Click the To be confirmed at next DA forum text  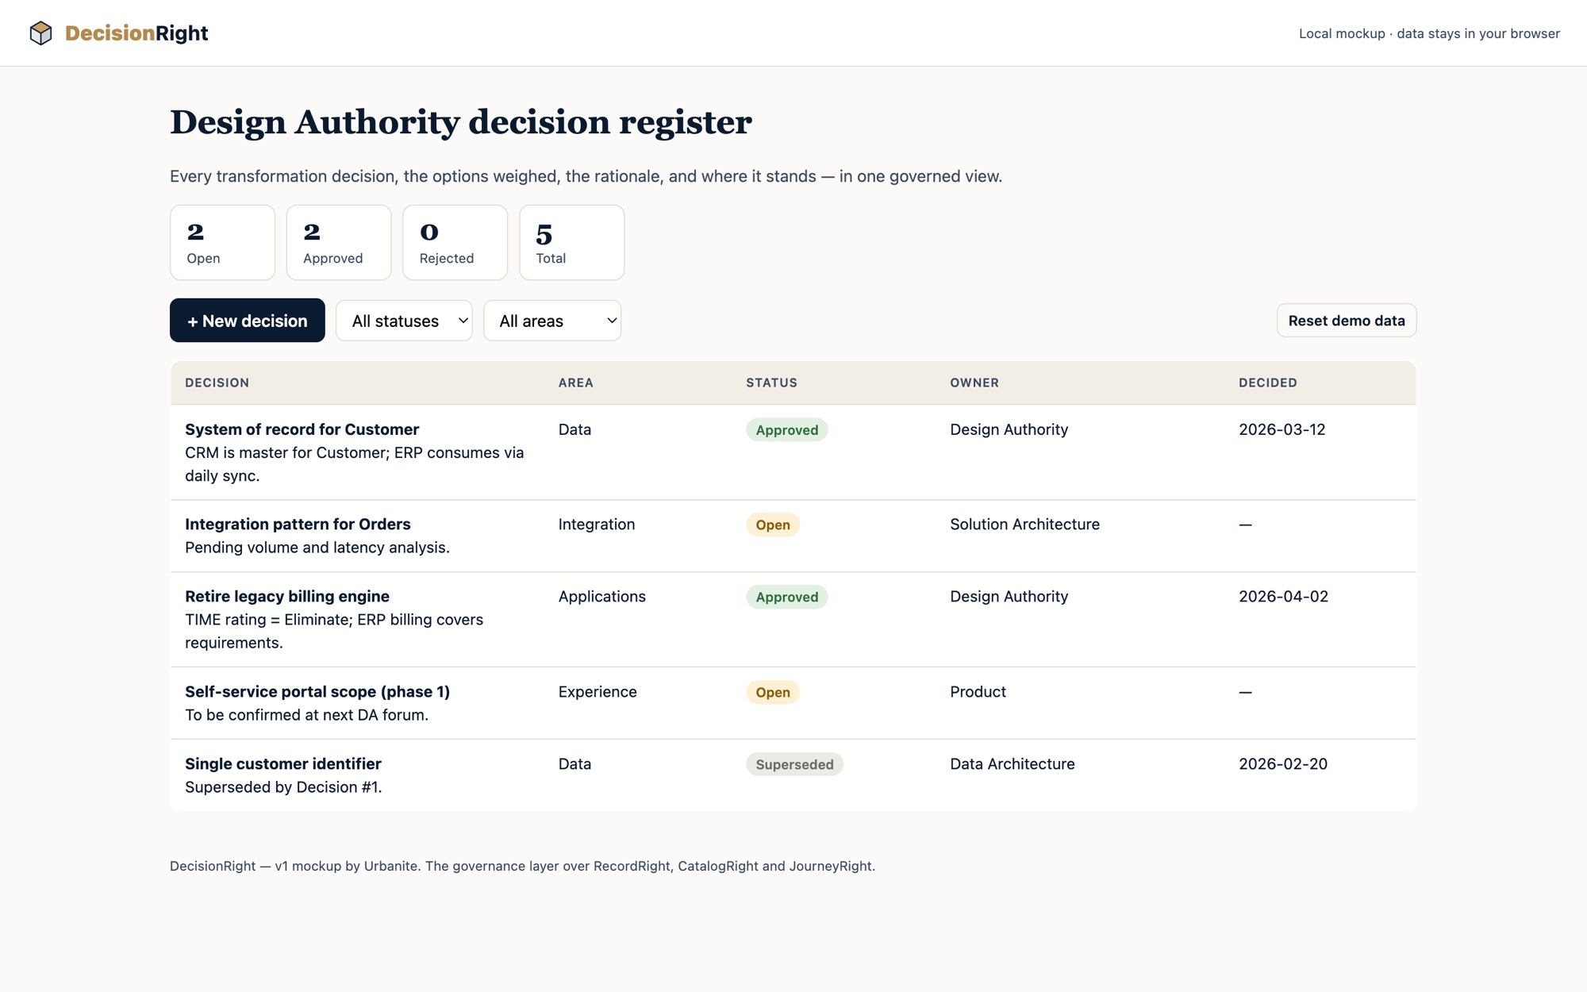(x=307, y=715)
